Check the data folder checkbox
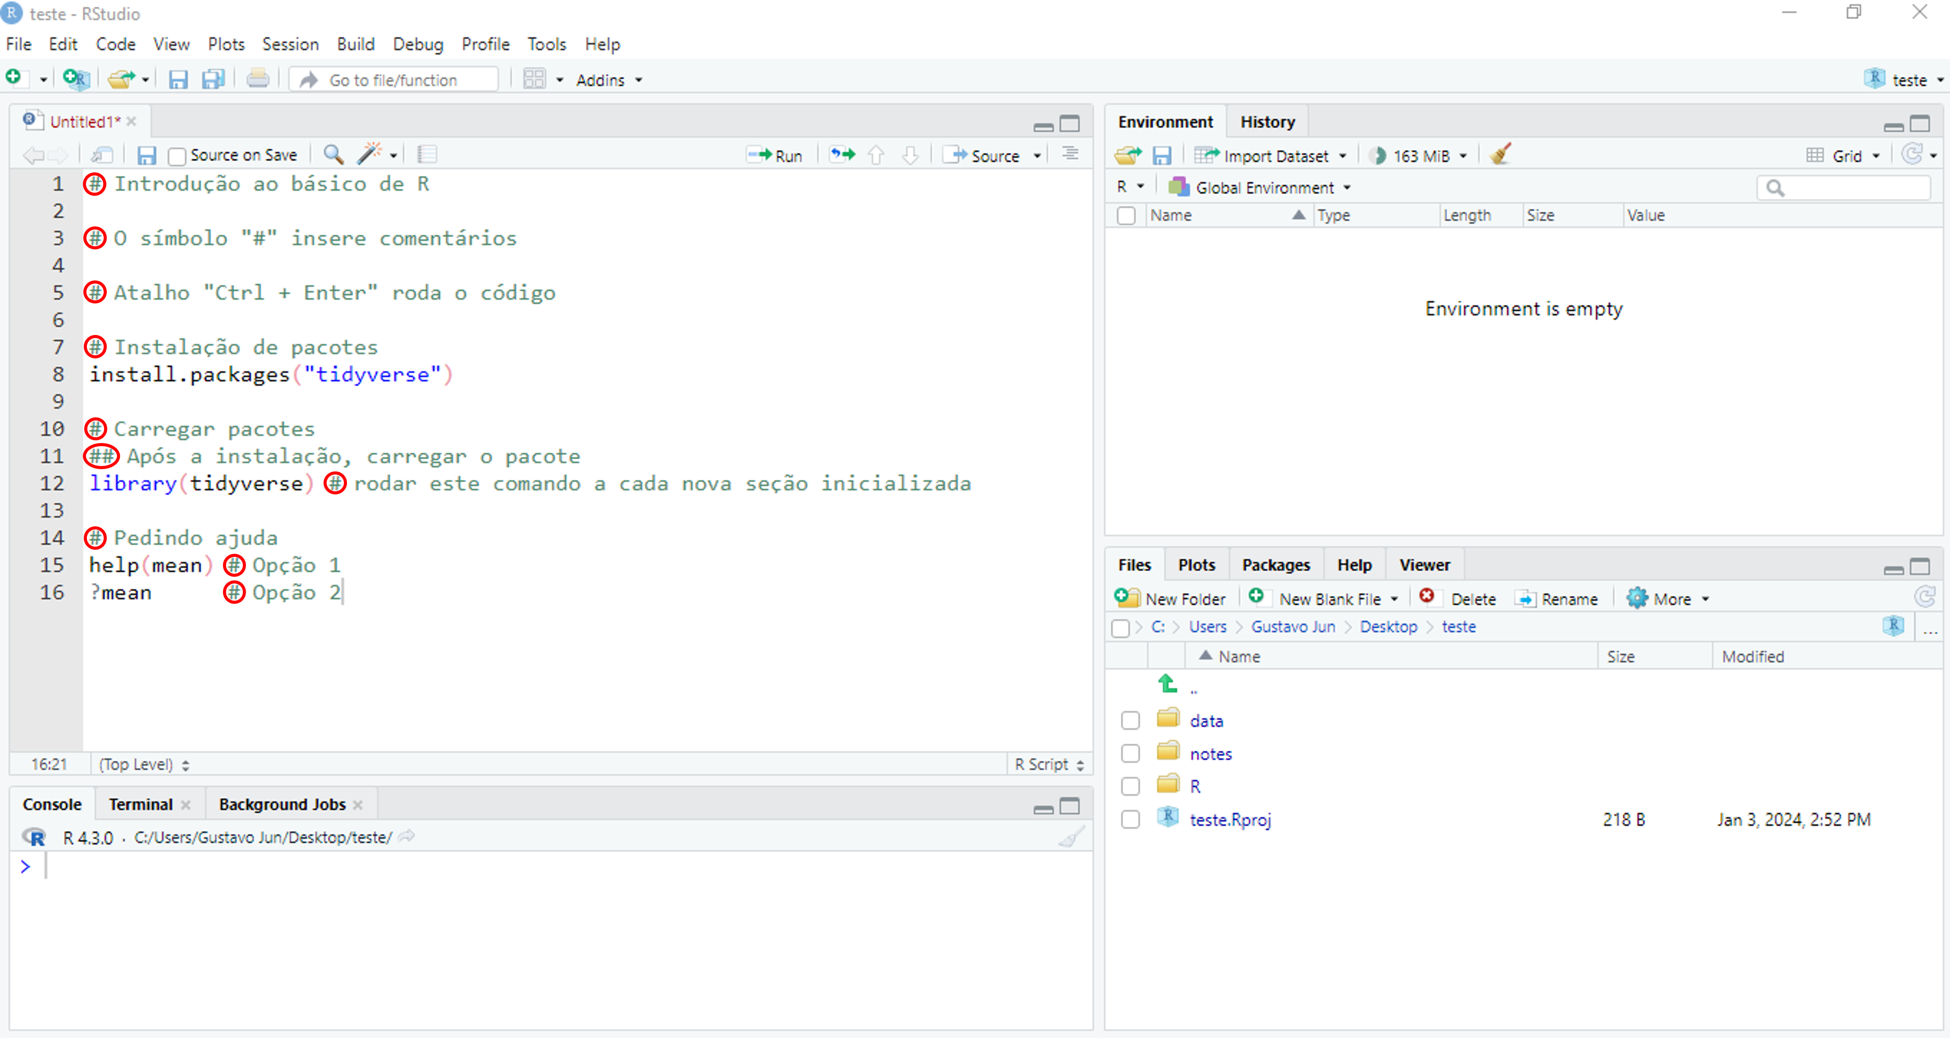The height and width of the screenshot is (1038, 1950). click(x=1130, y=720)
